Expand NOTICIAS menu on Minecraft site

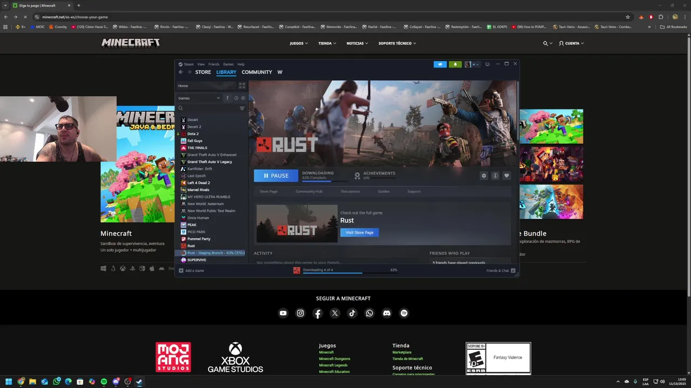point(357,43)
